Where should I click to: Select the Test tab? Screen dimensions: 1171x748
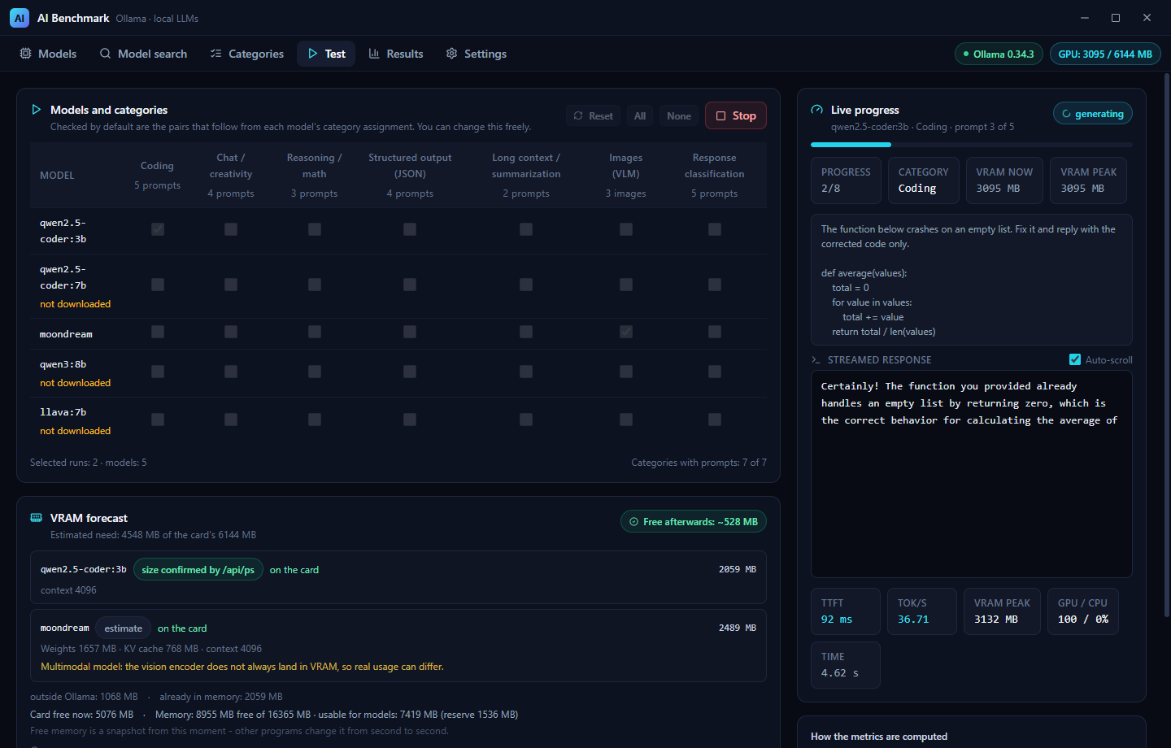(326, 54)
